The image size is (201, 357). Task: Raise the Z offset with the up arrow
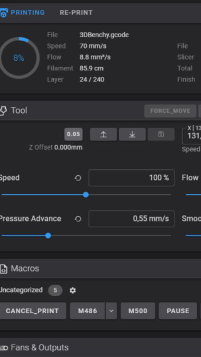(103, 134)
